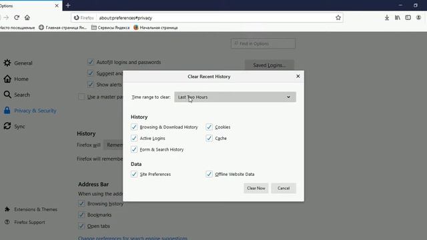The width and height of the screenshot is (427, 240).
Task: Close the Options tab
Action: (57, 5)
